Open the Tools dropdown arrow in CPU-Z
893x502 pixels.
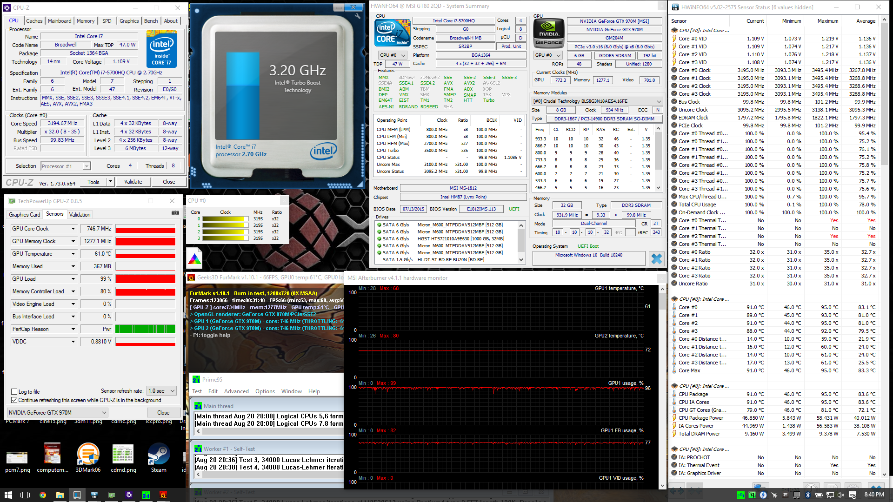tap(110, 182)
